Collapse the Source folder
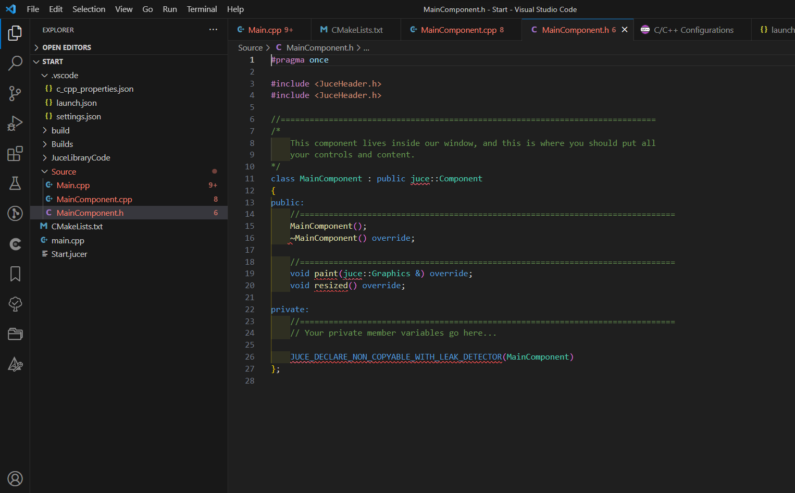The image size is (795, 493). click(64, 171)
